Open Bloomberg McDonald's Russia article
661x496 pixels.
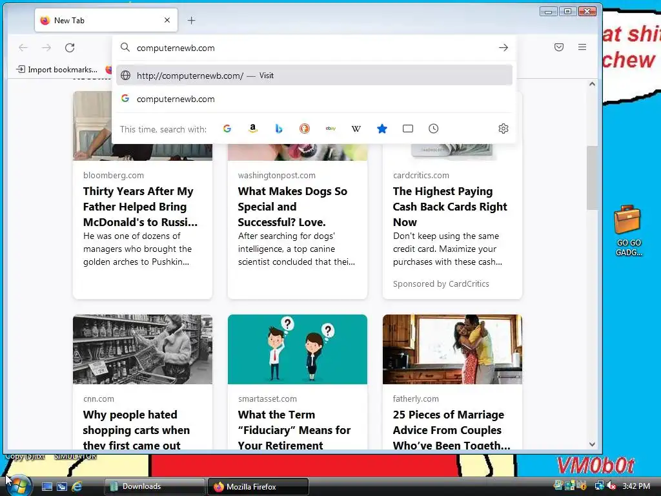click(140, 207)
